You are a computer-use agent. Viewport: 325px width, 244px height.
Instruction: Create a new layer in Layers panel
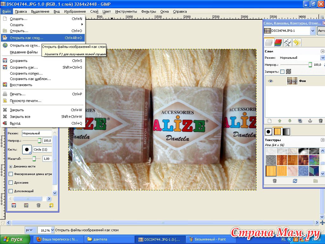tap(269, 121)
